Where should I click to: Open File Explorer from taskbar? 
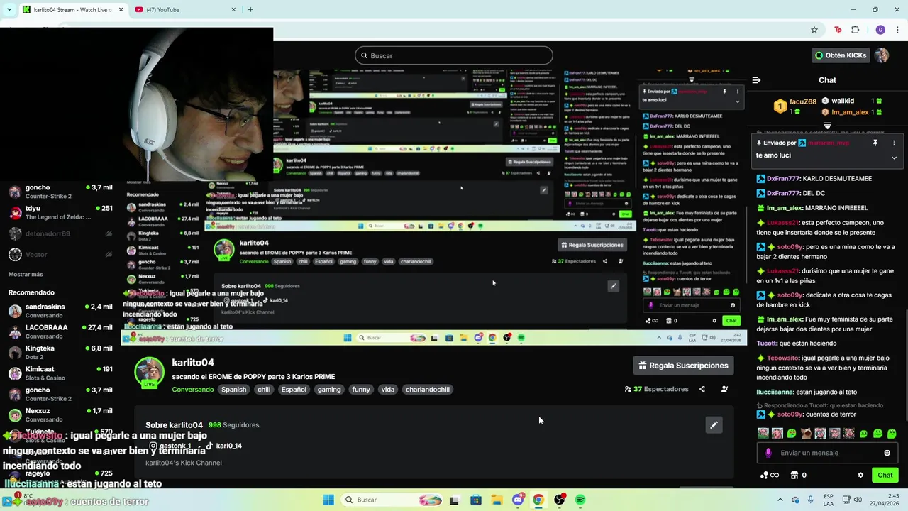click(x=497, y=500)
